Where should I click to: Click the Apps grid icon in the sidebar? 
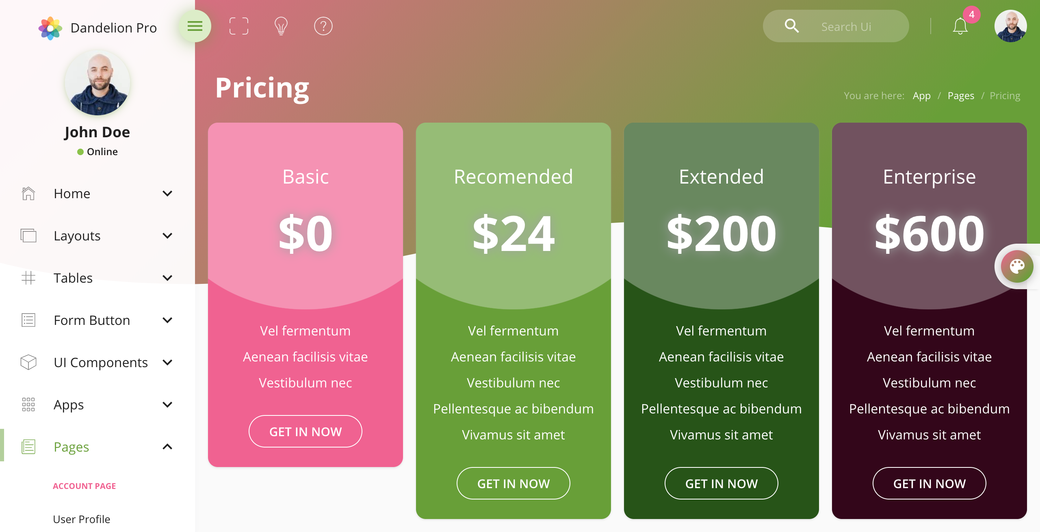28,404
